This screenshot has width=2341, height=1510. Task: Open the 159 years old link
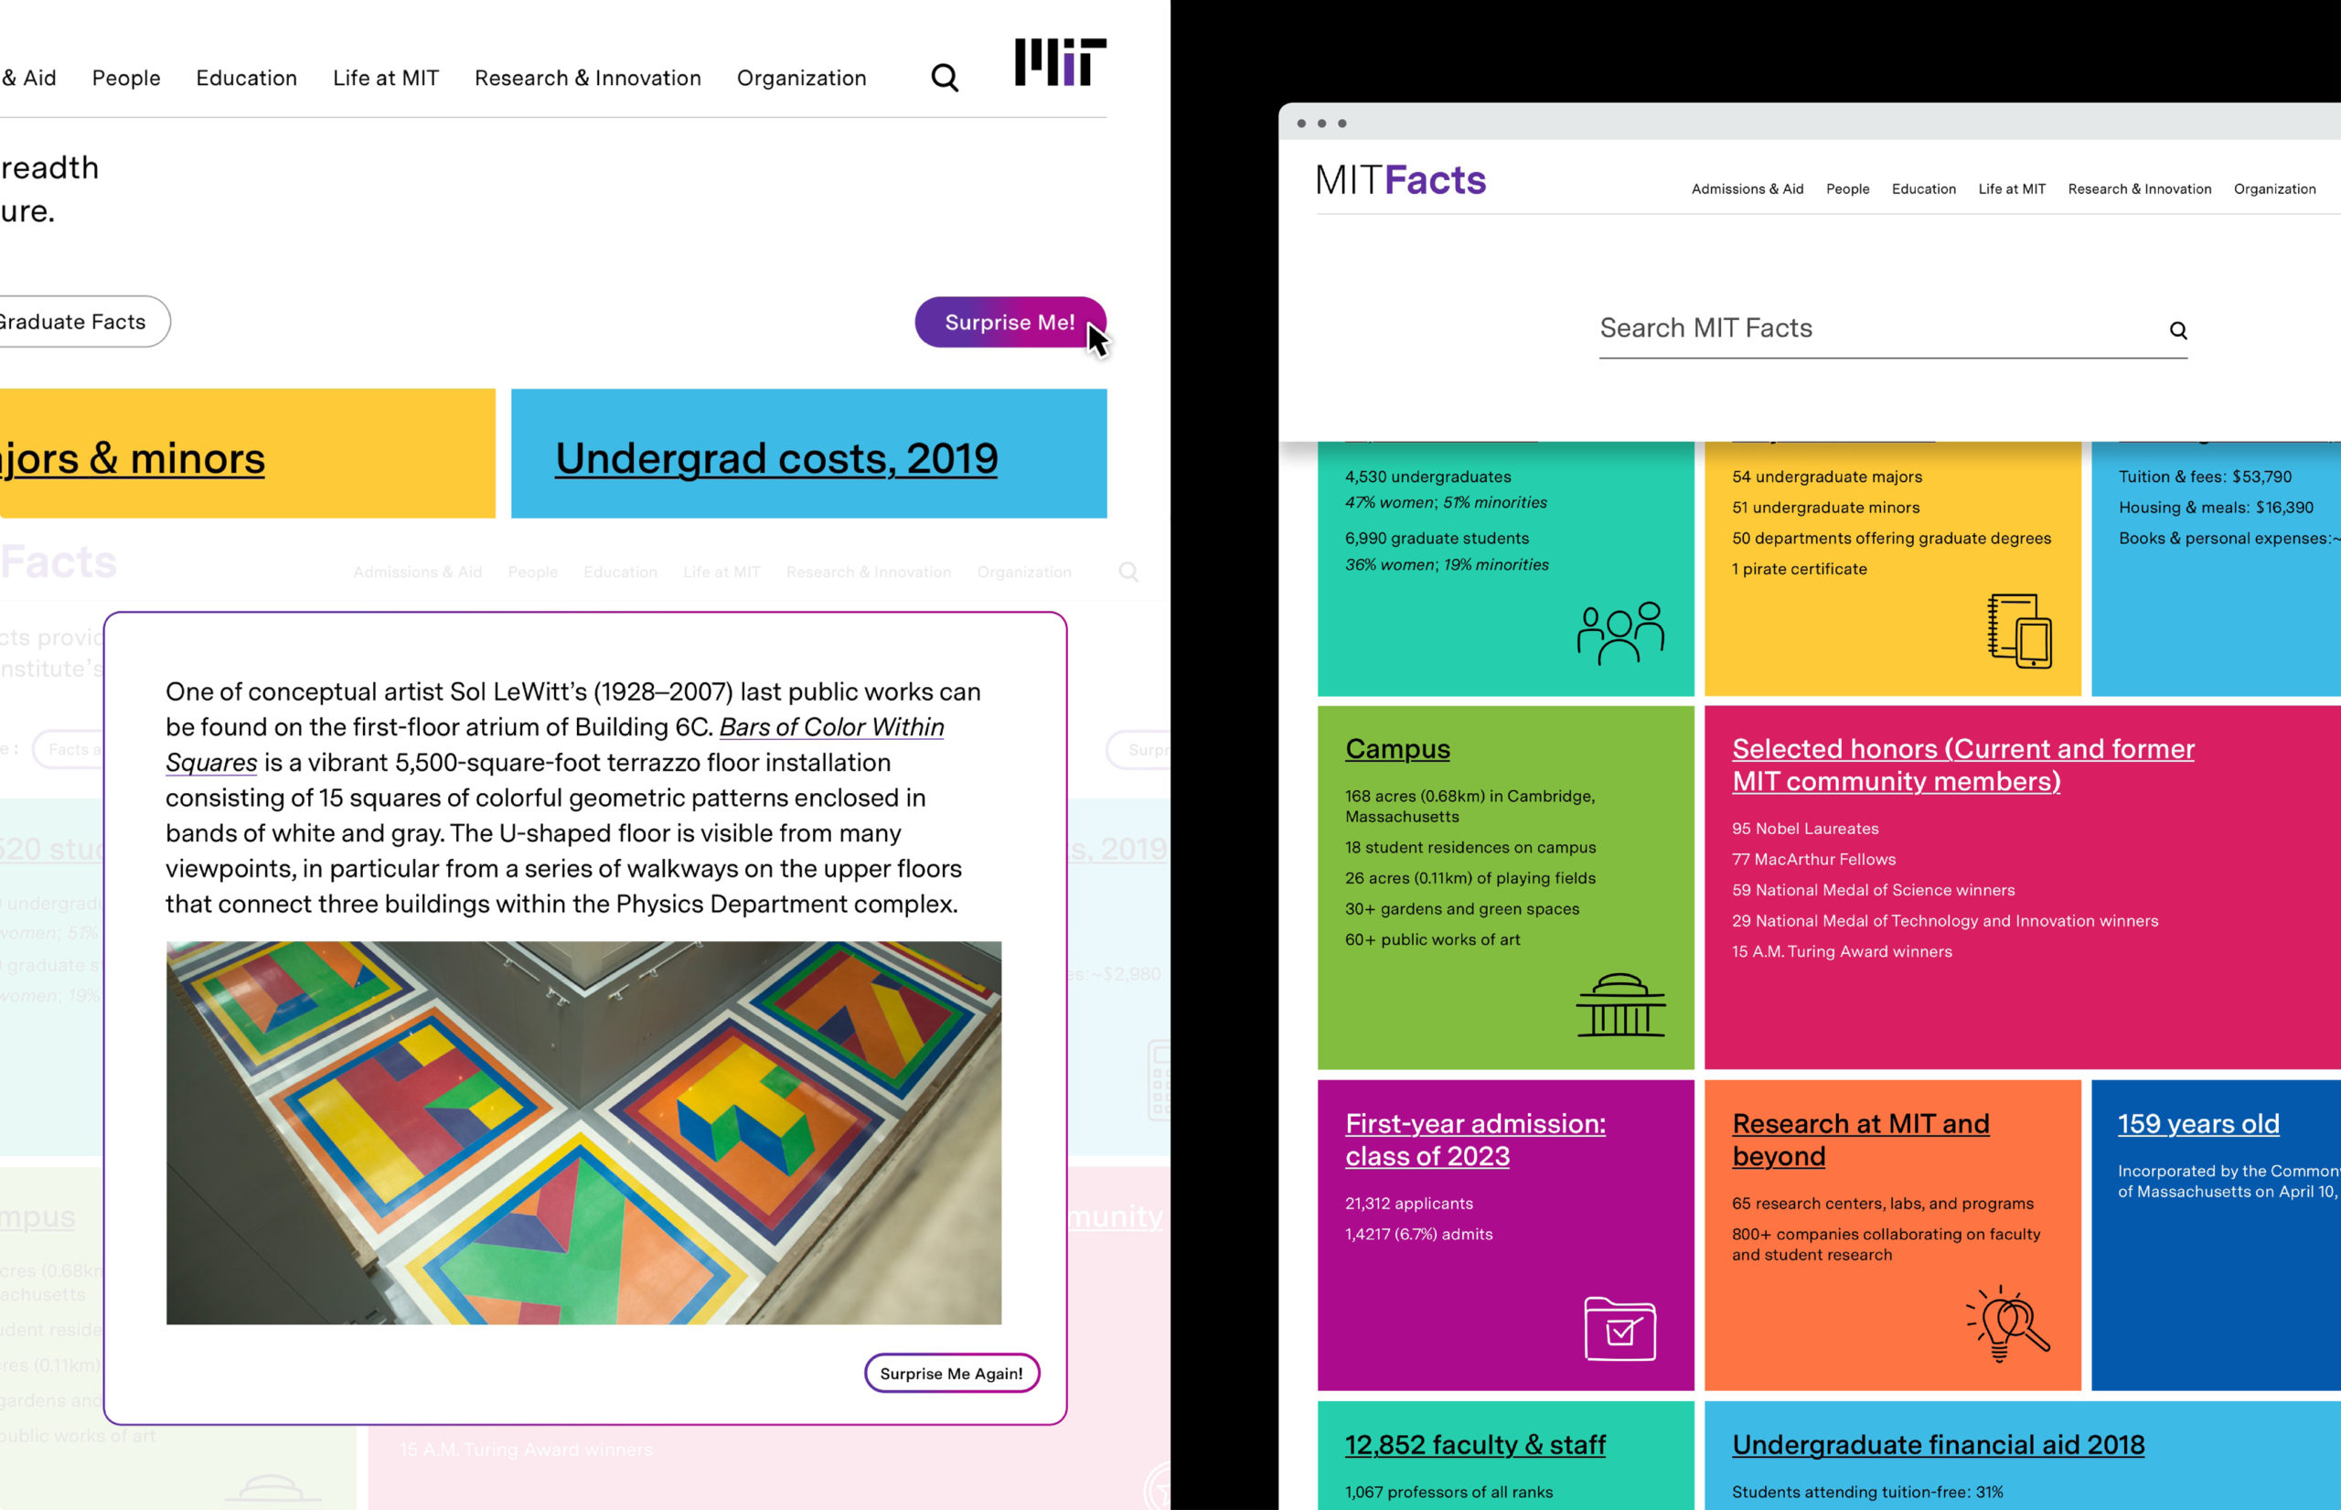coord(2197,1124)
